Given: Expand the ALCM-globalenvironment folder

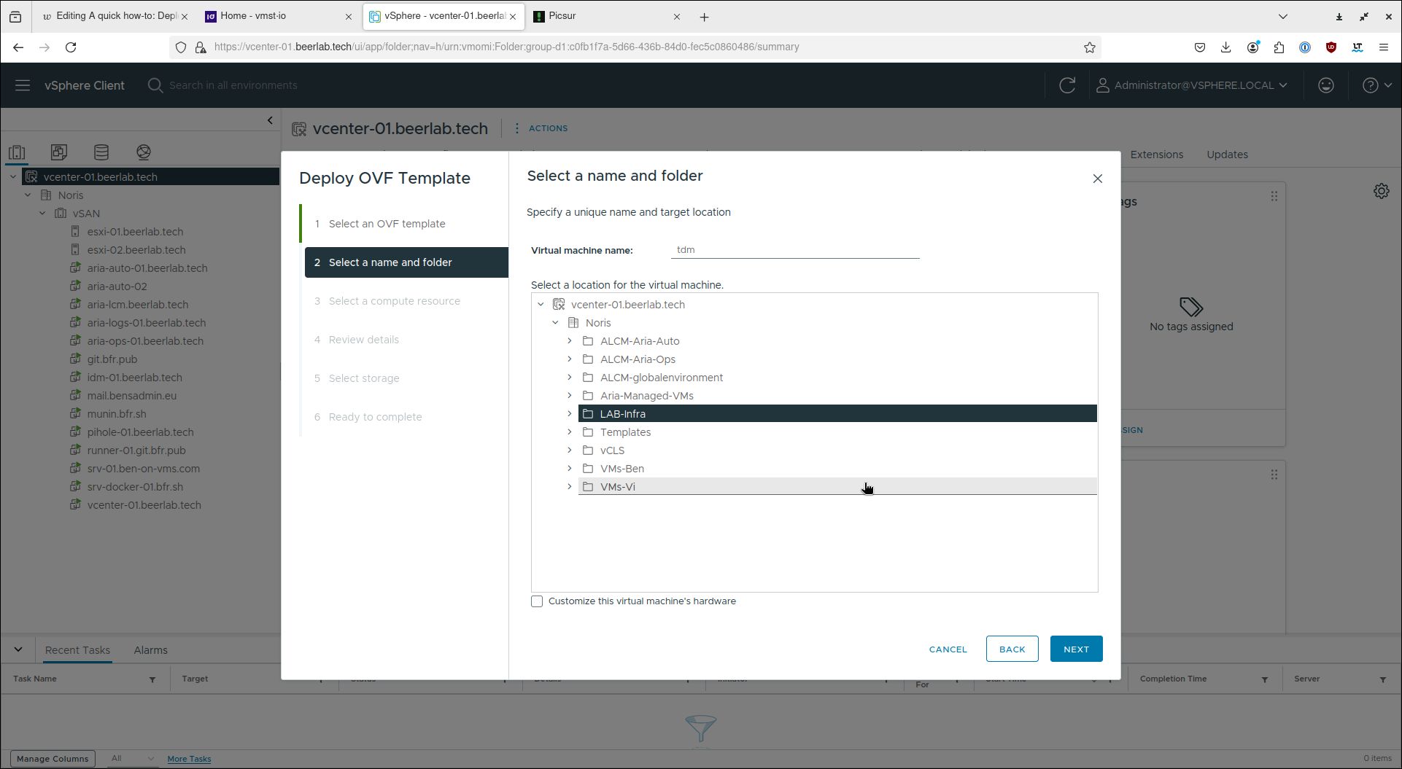Looking at the screenshot, I should tap(570, 378).
